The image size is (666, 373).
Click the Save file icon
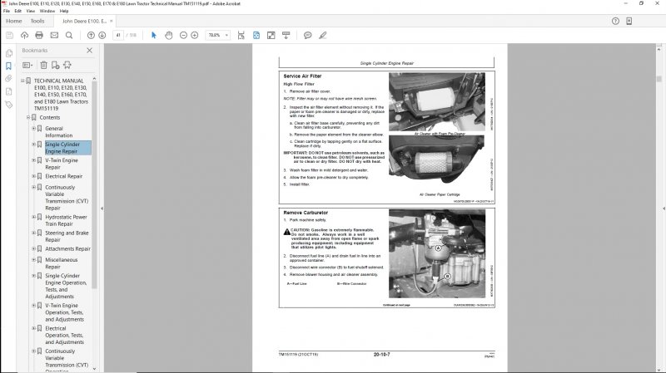tap(9, 35)
